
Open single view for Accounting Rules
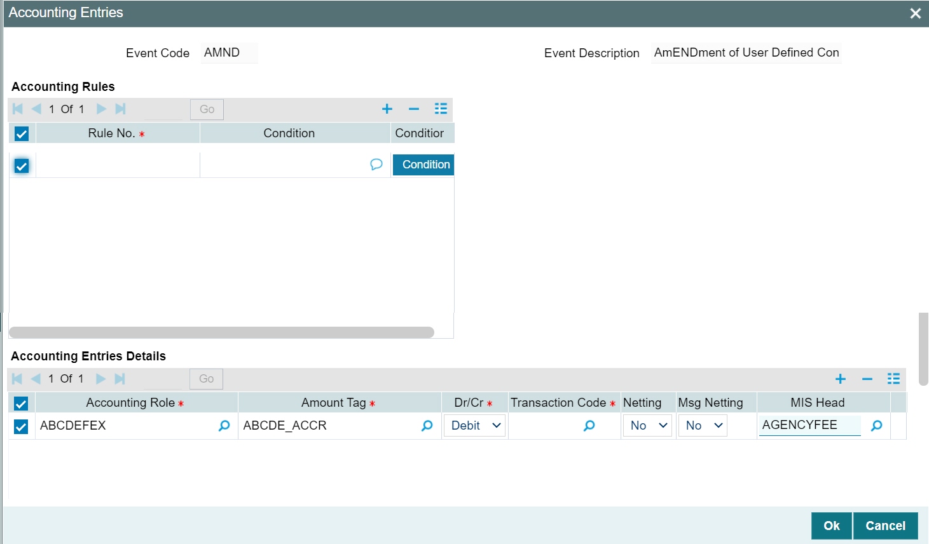[441, 109]
